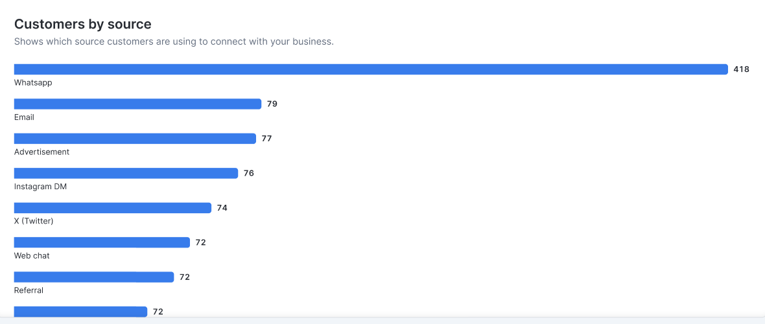765x324 pixels.
Task: Click the 74 value label
Action: click(222, 208)
